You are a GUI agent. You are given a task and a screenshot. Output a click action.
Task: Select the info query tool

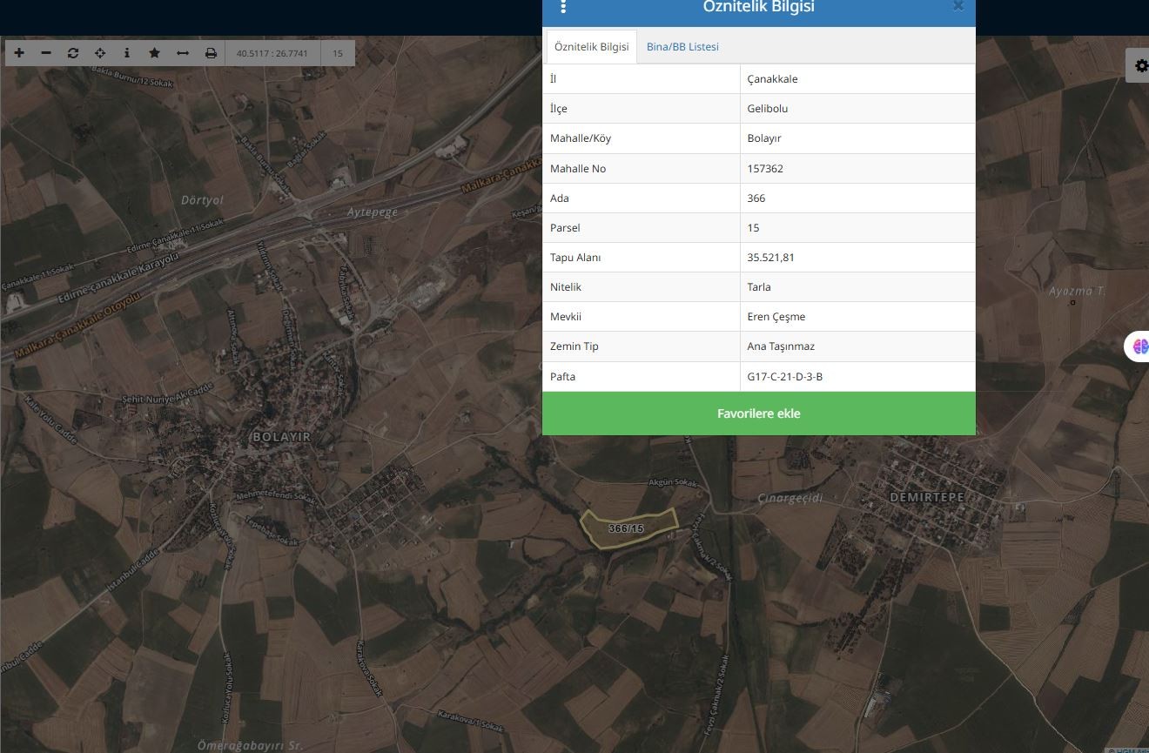point(127,53)
